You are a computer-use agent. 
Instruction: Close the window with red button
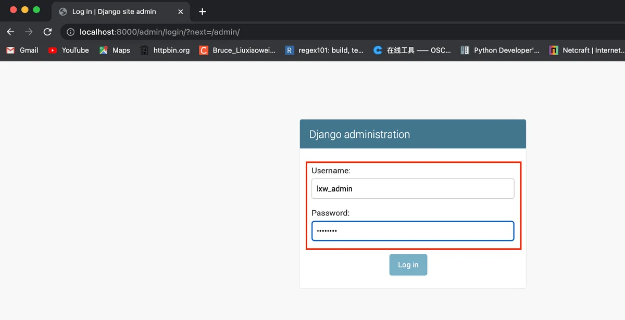(x=14, y=10)
